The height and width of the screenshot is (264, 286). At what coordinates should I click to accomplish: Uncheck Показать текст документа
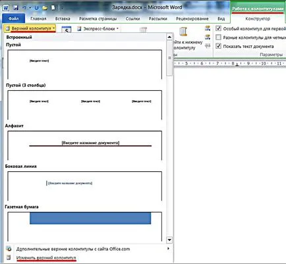(218, 46)
